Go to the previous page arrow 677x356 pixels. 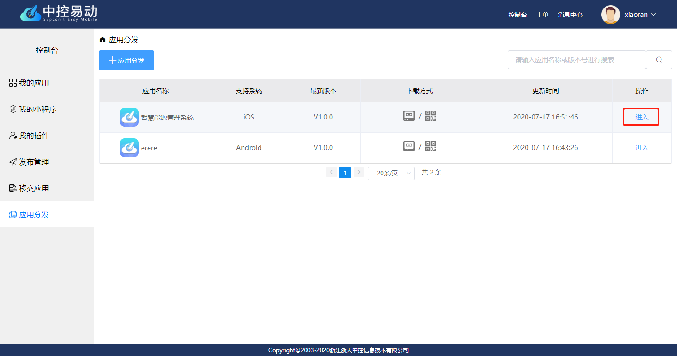click(331, 172)
